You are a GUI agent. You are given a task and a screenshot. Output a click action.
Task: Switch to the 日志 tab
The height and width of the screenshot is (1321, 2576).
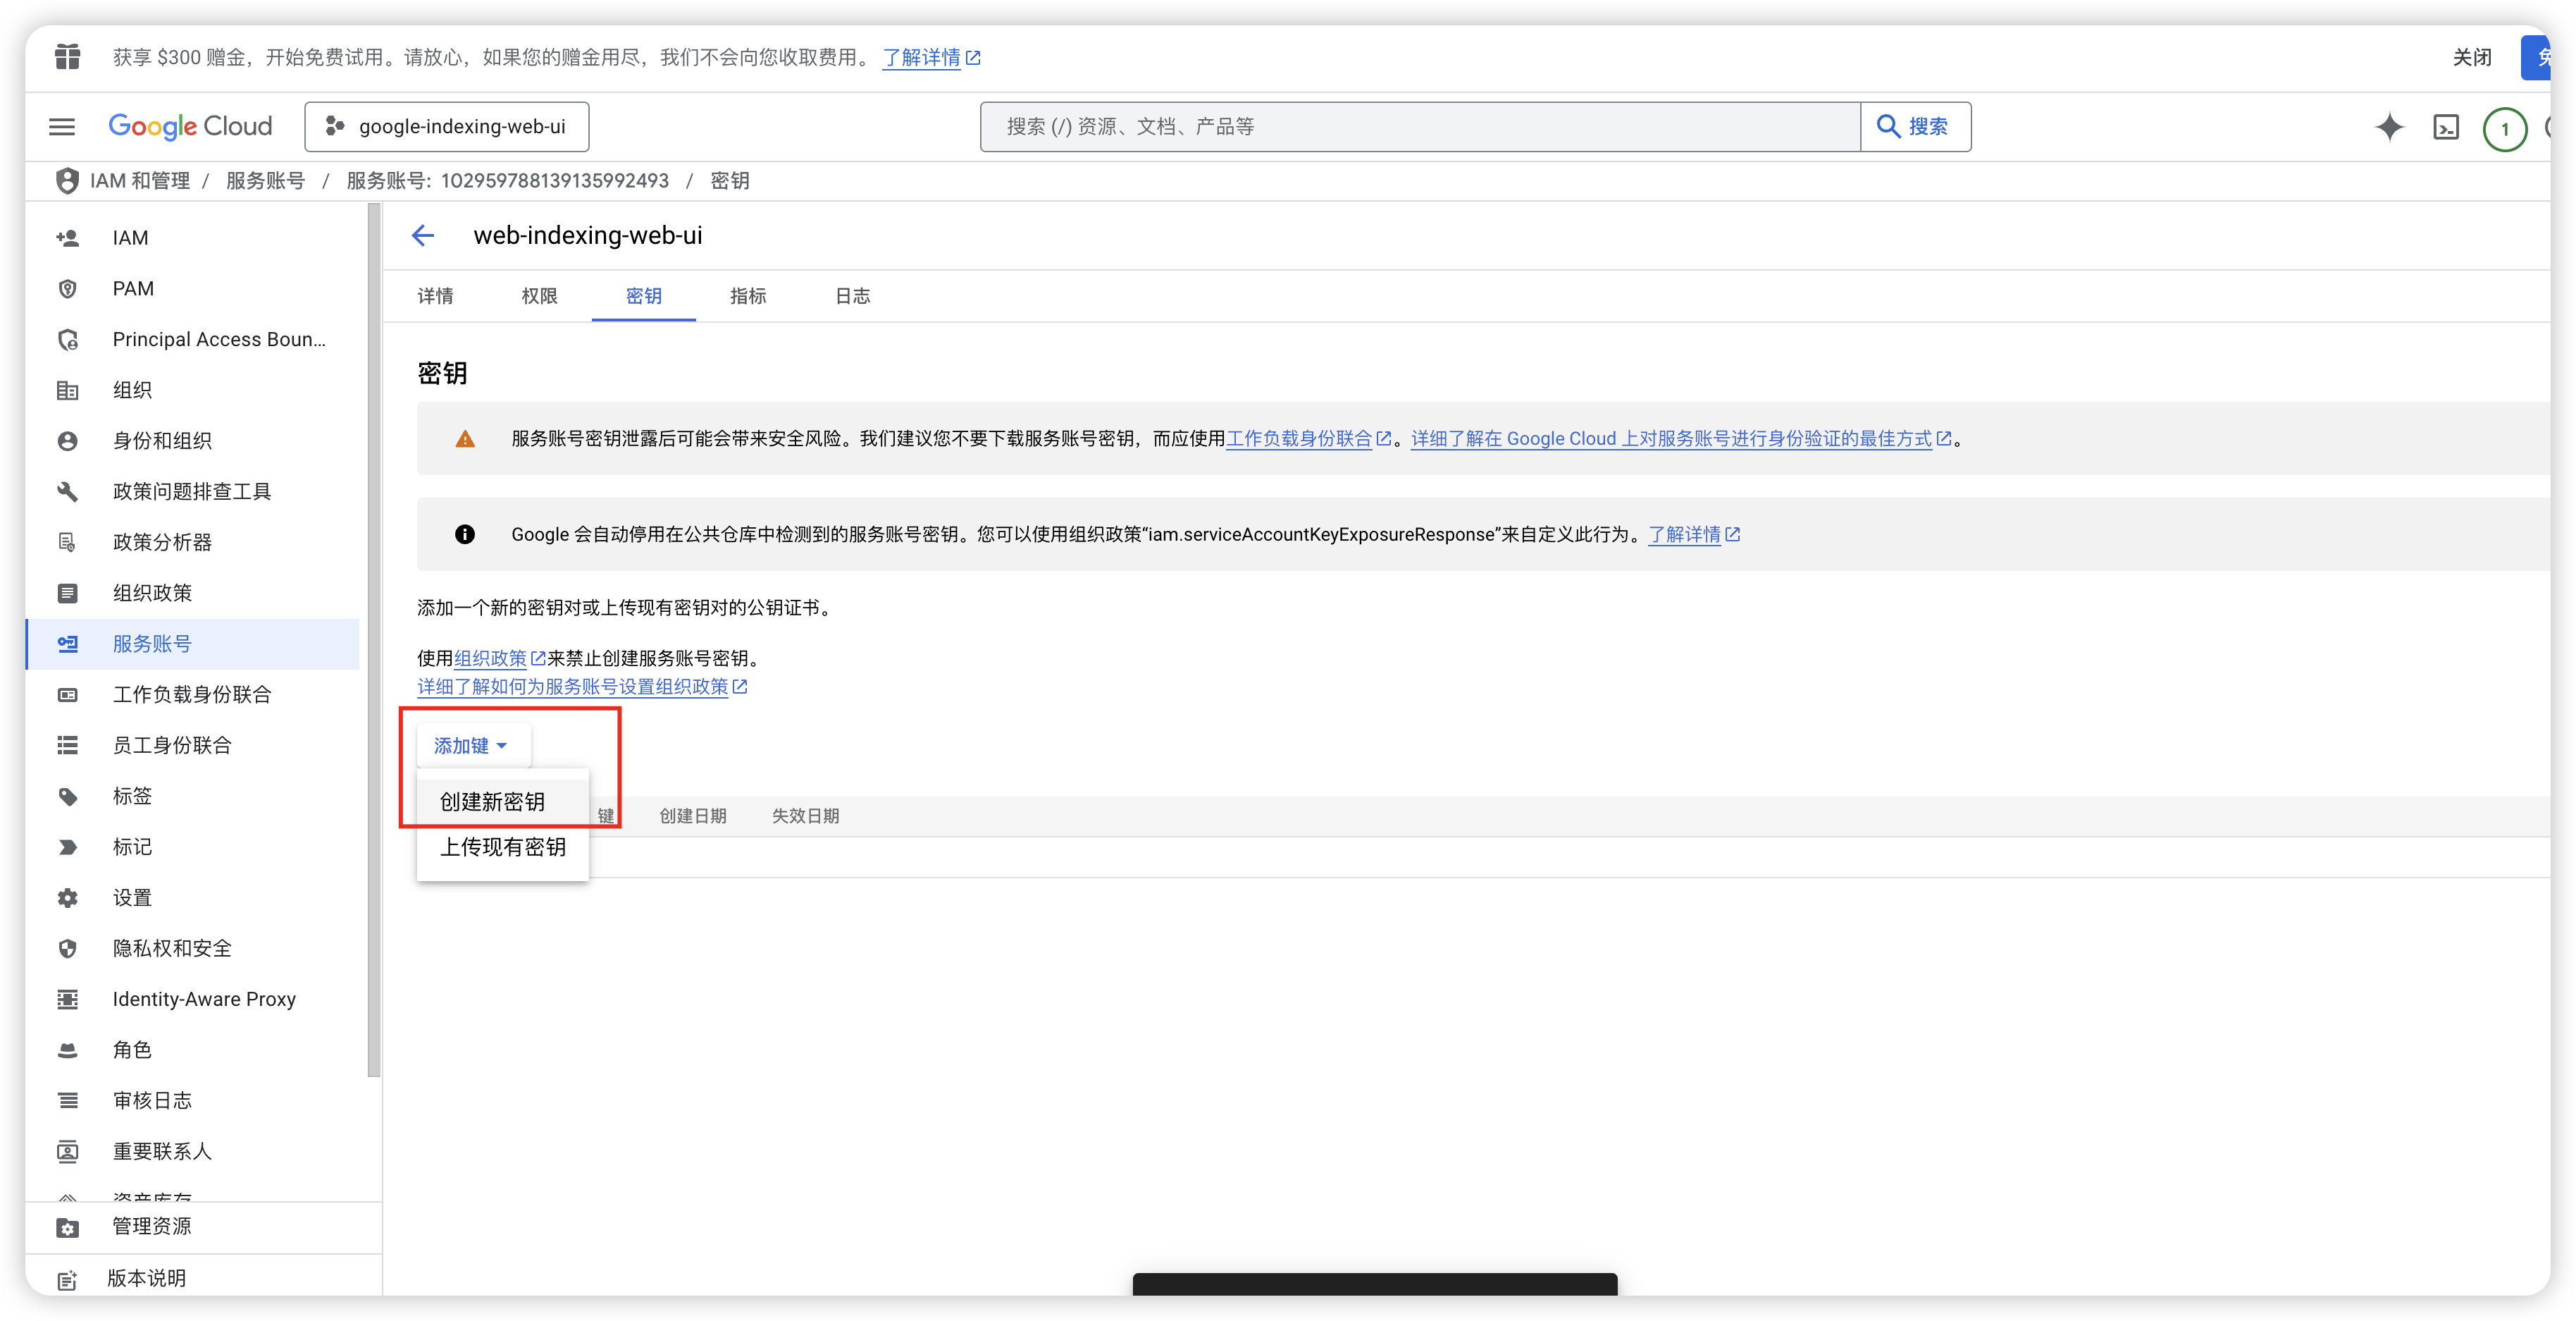point(852,296)
